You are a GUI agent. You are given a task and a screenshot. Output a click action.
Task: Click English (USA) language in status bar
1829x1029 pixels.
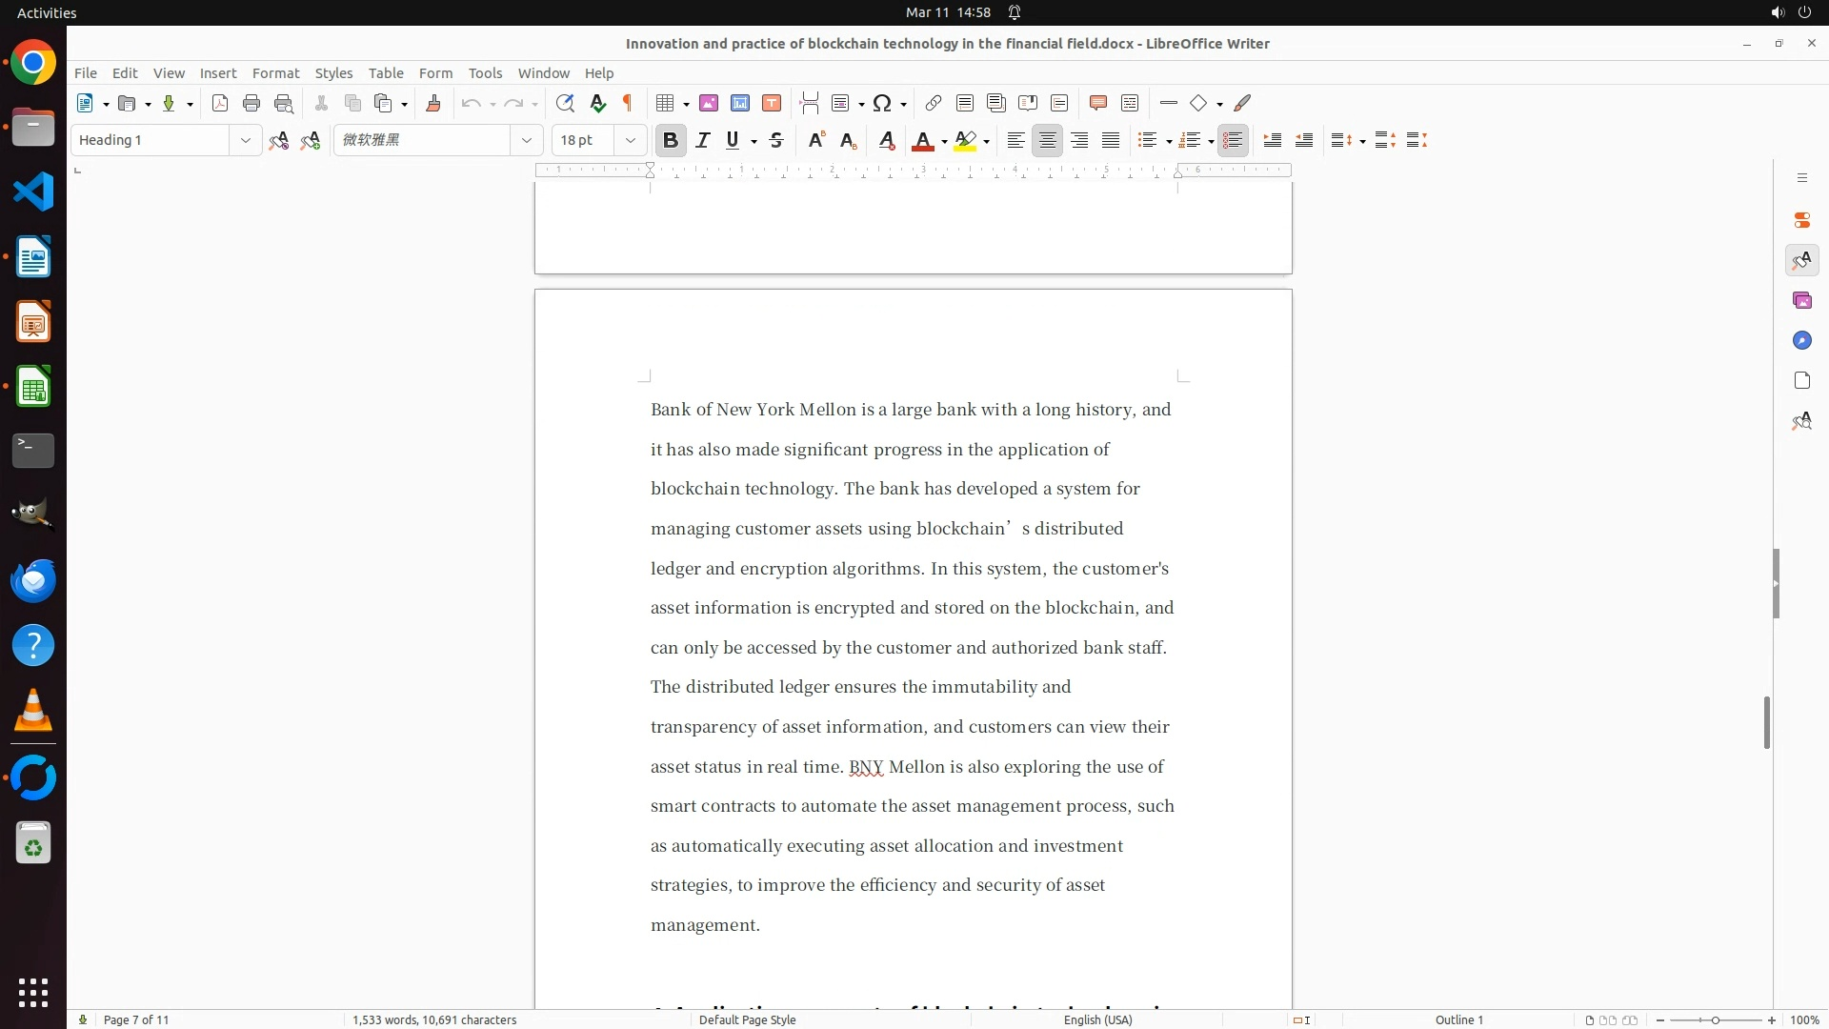[1097, 1019]
